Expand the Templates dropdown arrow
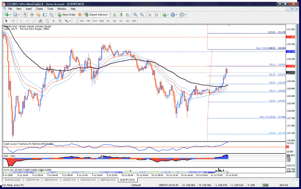Viewport: 301px width, 189px height. (x=185, y=15)
